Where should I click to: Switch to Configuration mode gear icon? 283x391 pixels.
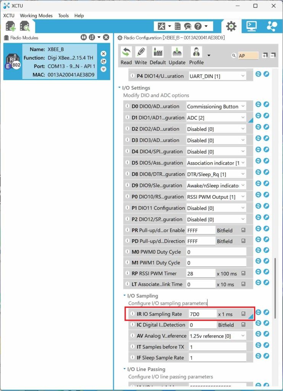tap(231, 26)
